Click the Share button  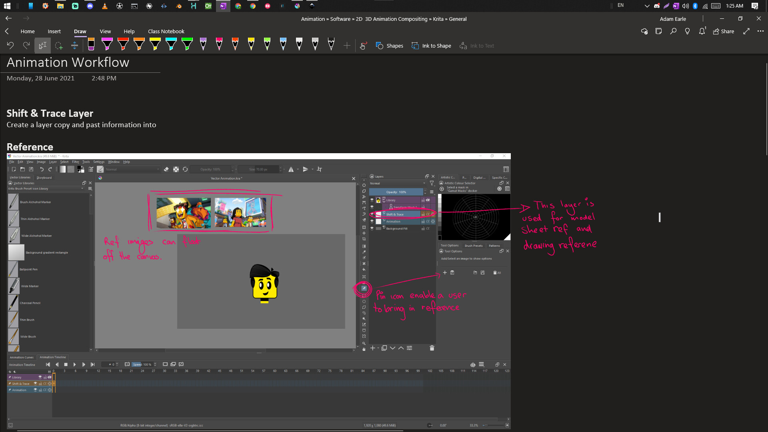[x=724, y=31]
